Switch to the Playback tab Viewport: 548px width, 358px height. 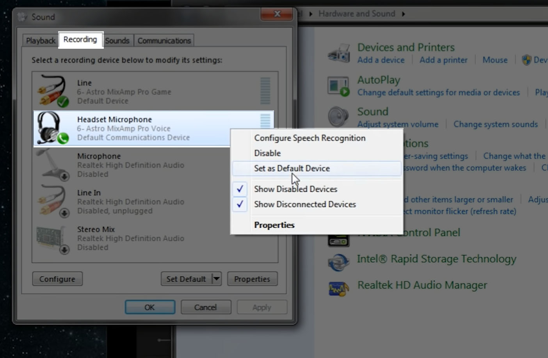tap(41, 41)
